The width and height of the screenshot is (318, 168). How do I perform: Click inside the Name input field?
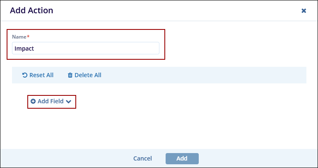point(85,48)
